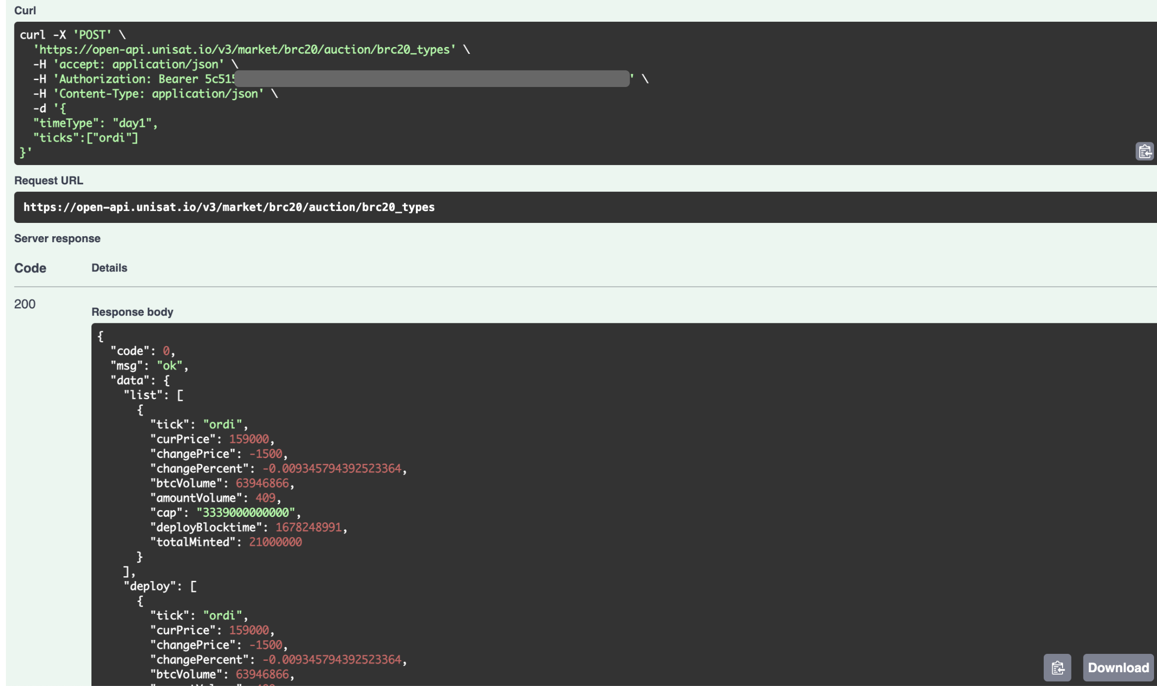The width and height of the screenshot is (1157, 686).
Task: Click the deployBlocktime value 1678248991
Action: (x=308, y=527)
